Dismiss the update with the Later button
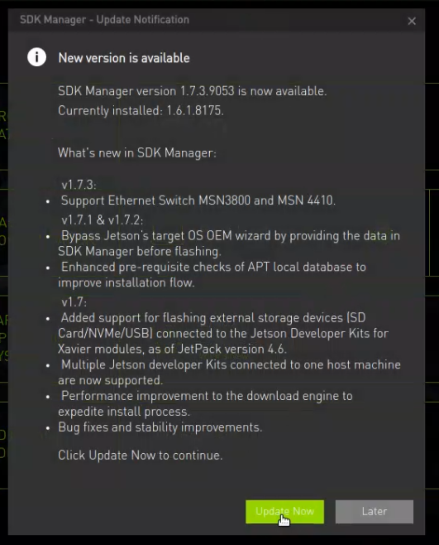Screen dimensions: 439x545 pos(375,512)
